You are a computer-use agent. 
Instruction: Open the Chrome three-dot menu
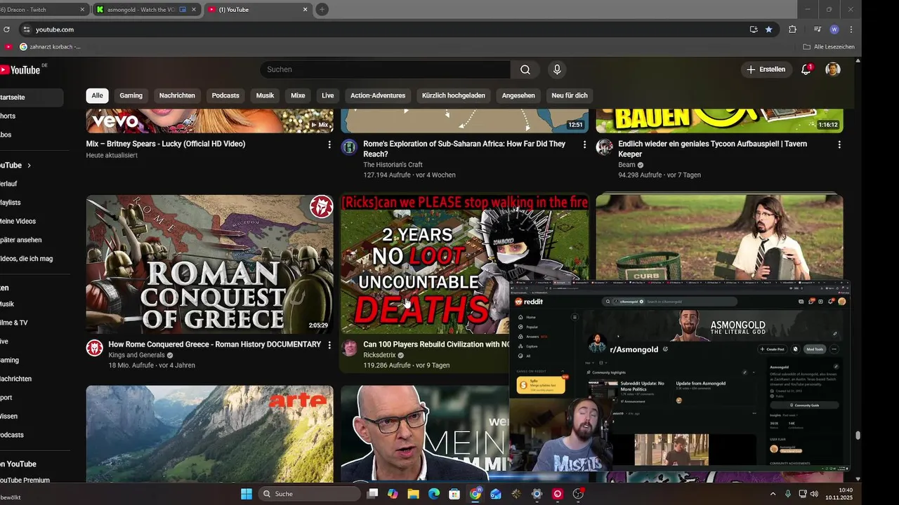pyautogui.click(x=851, y=29)
